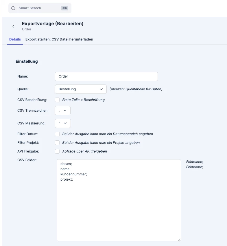
Task: Click the chevron of CSV Trennzeichen selector
Action: 65,111
